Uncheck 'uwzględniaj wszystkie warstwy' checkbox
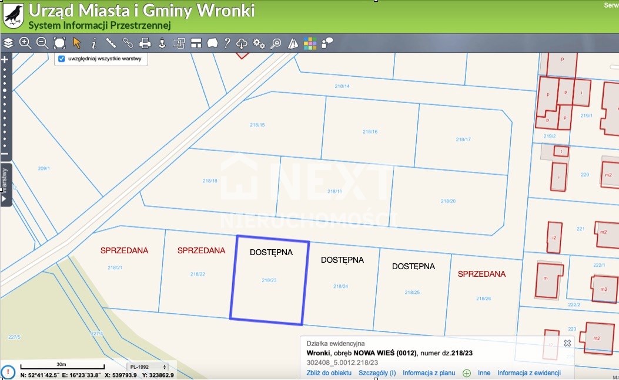The height and width of the screenshot is (380, 619). (x=61, y=59)
